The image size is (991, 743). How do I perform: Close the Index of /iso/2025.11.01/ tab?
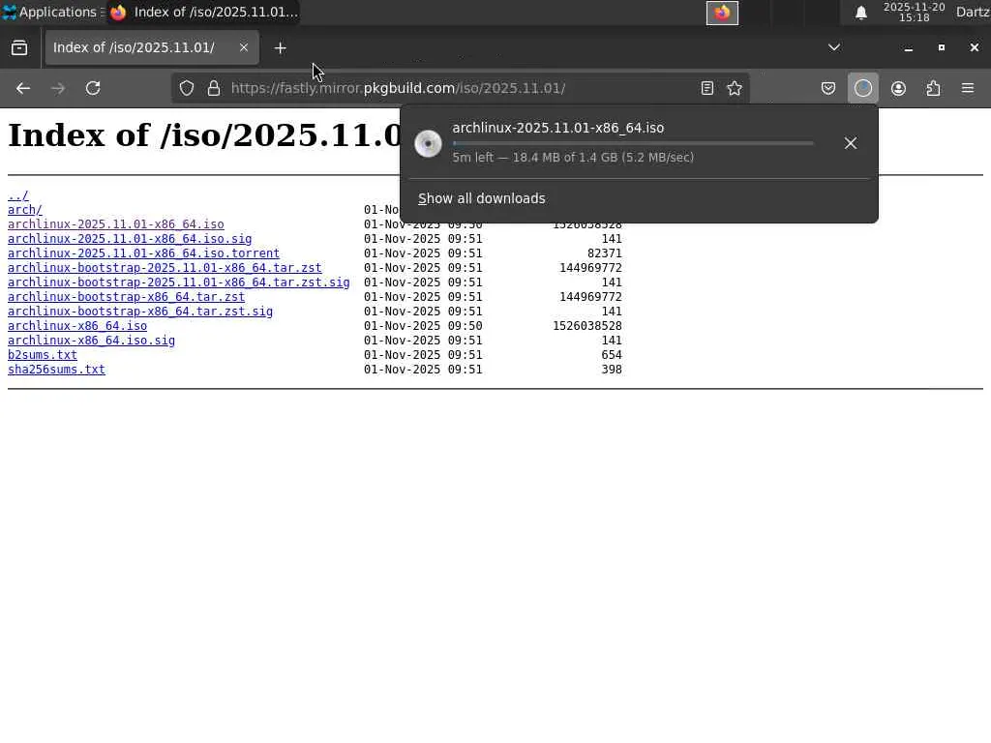tap(243, 47)
